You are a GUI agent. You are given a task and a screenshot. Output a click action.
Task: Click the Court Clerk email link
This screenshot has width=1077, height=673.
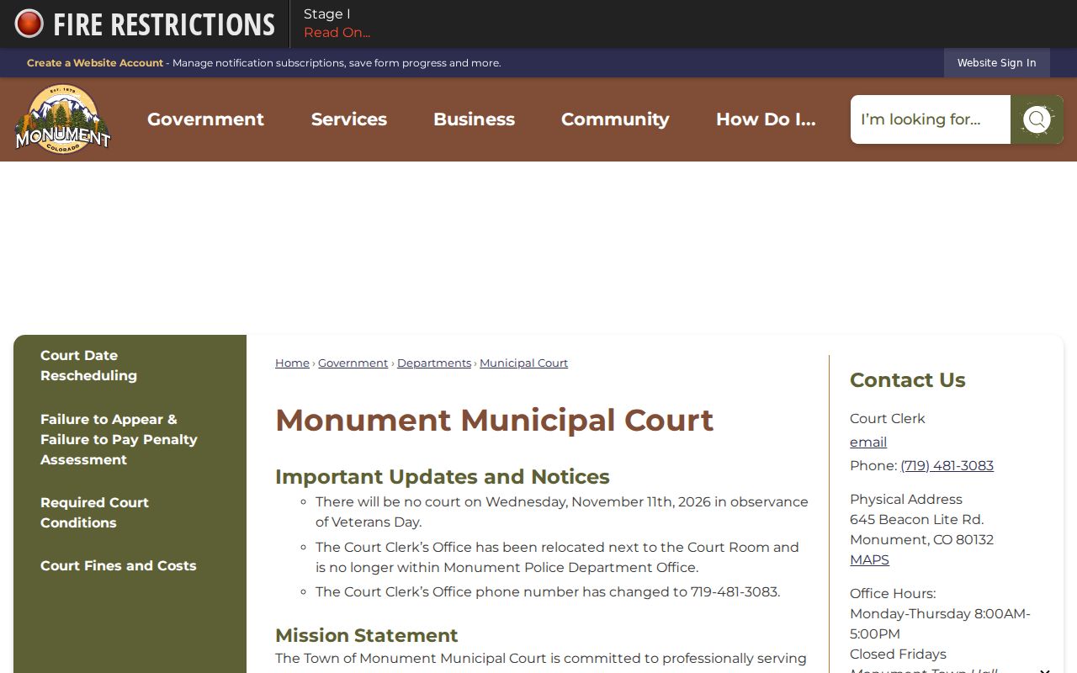pos(868,442)
